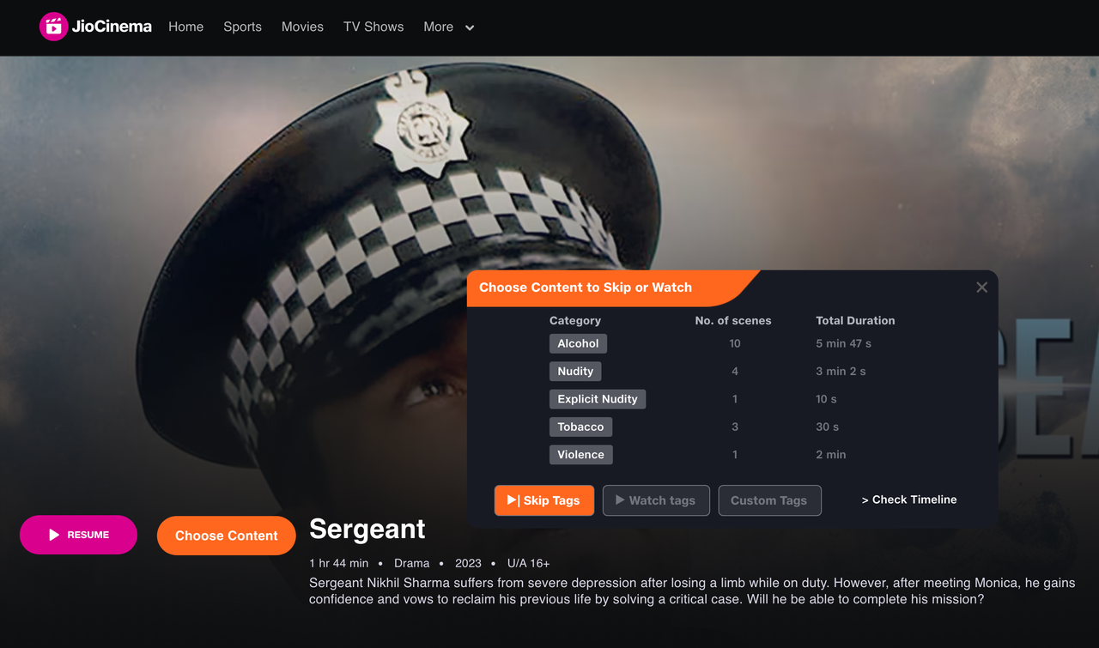
Task: Open the Custom Tags option
Action: click(x=769, y=500)
